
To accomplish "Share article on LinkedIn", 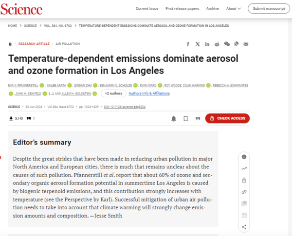I will 207,44.
